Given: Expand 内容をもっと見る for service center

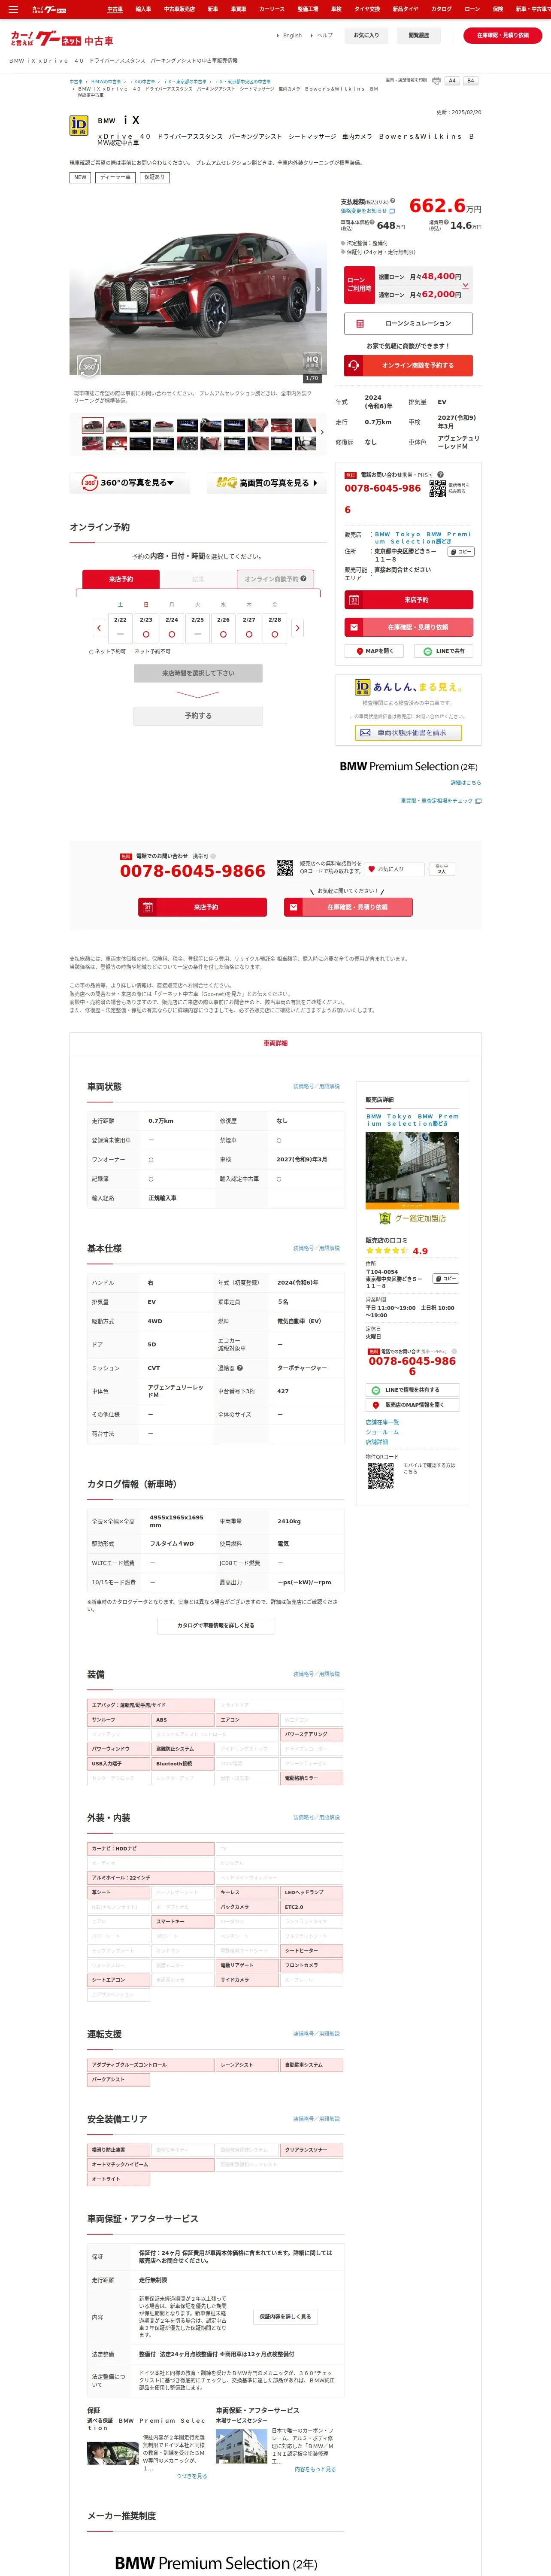Looking at the screenshot, I should (315, 2469).
